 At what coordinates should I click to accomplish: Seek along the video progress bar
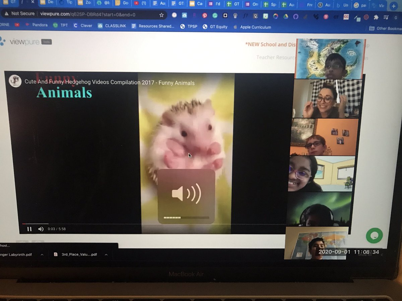click(x=154, y=224)
